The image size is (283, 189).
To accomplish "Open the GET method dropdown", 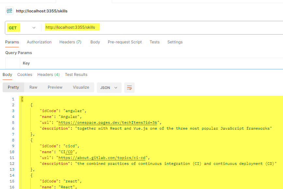I will click(22, 28).
